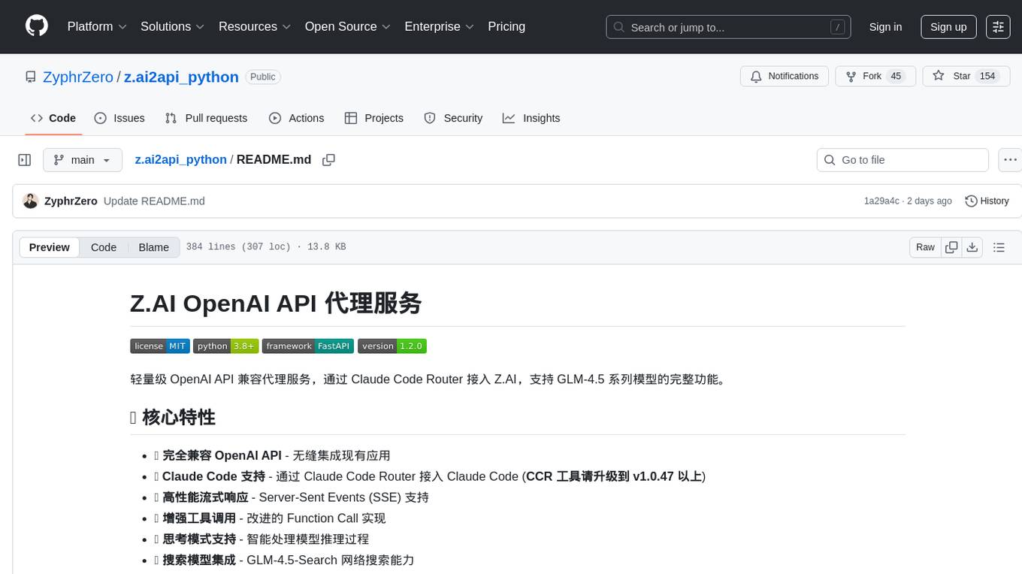
Task: Expand the Enterprise menu
Action: pos(440,26)
